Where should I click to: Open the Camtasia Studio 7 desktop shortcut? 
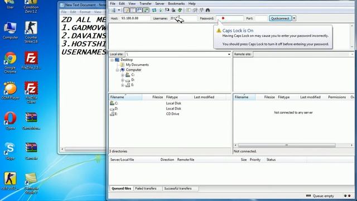pos(31,184)
